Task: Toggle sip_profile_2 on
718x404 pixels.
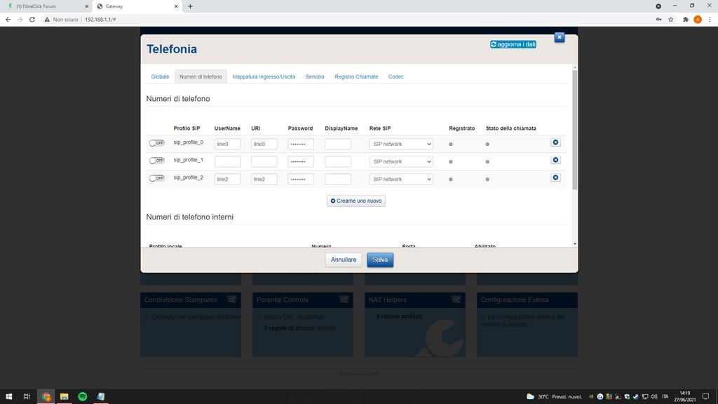Action: 156,178
